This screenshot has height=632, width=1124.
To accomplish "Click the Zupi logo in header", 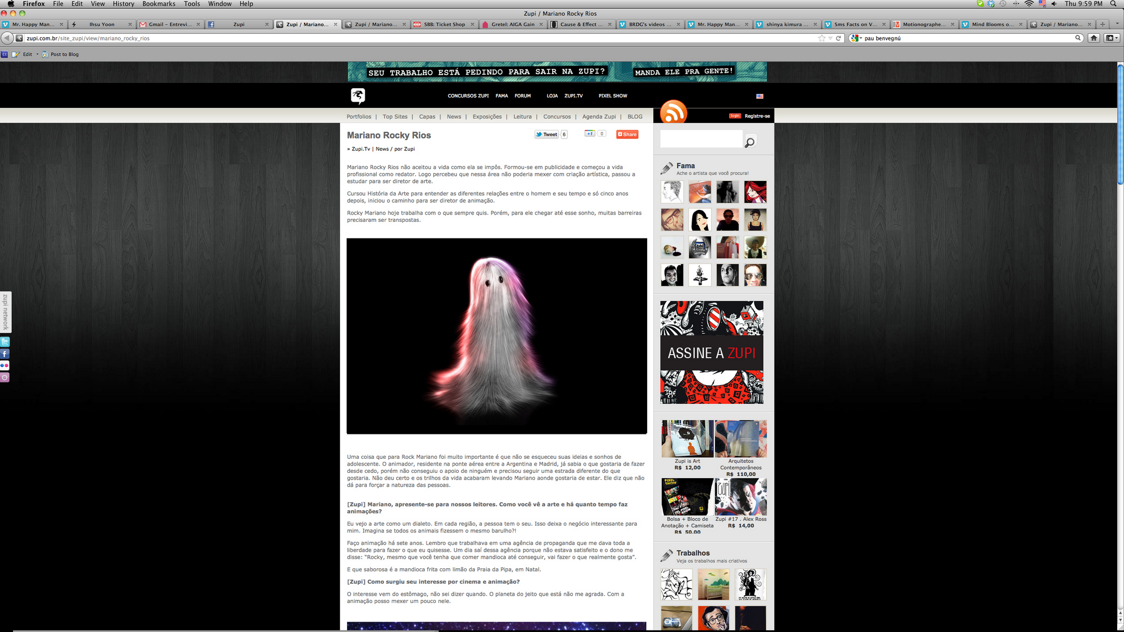I will (x=358, y=96).
